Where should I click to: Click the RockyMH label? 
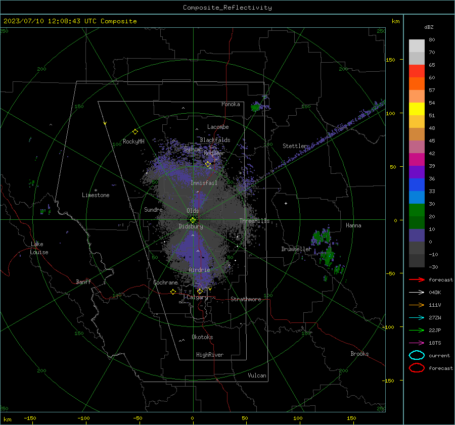pos(133,141)
